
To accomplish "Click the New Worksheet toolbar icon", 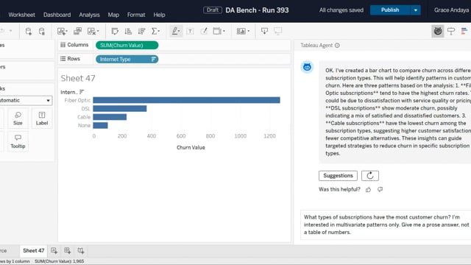I will (62, 31).
